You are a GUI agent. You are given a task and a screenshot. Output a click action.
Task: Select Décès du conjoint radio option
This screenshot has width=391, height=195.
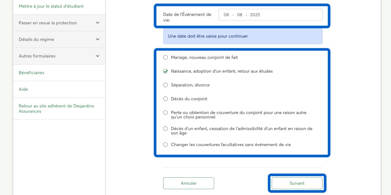pyautogui.click(x=165, y=99)
